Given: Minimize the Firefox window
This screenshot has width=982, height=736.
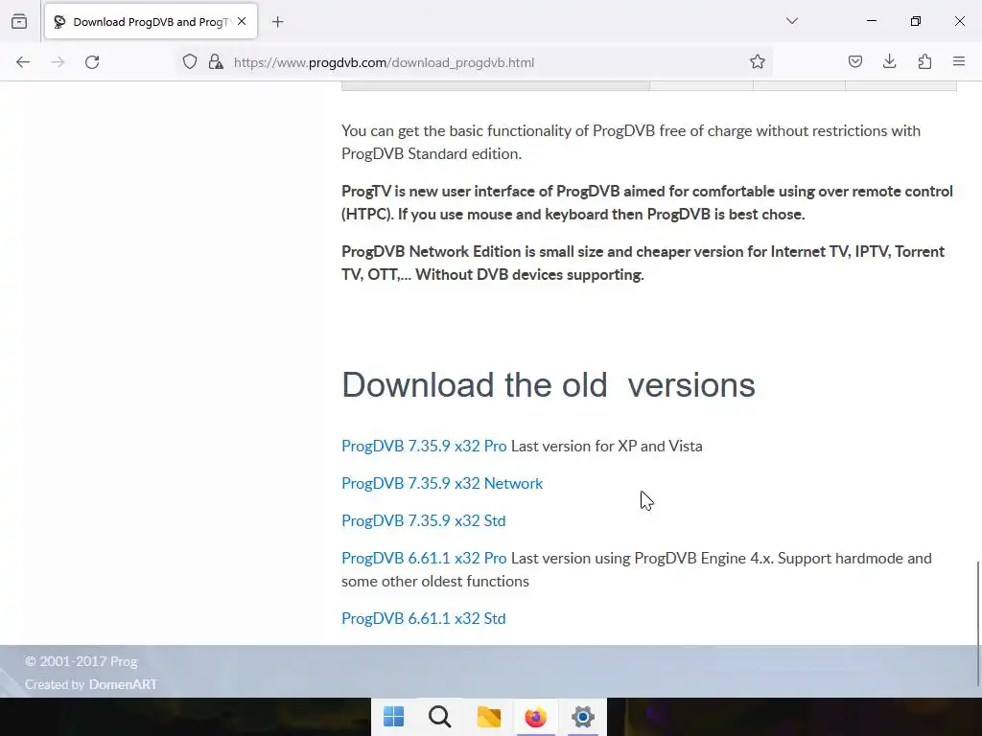Looking at the screenshot, I should tap(871, 21).
